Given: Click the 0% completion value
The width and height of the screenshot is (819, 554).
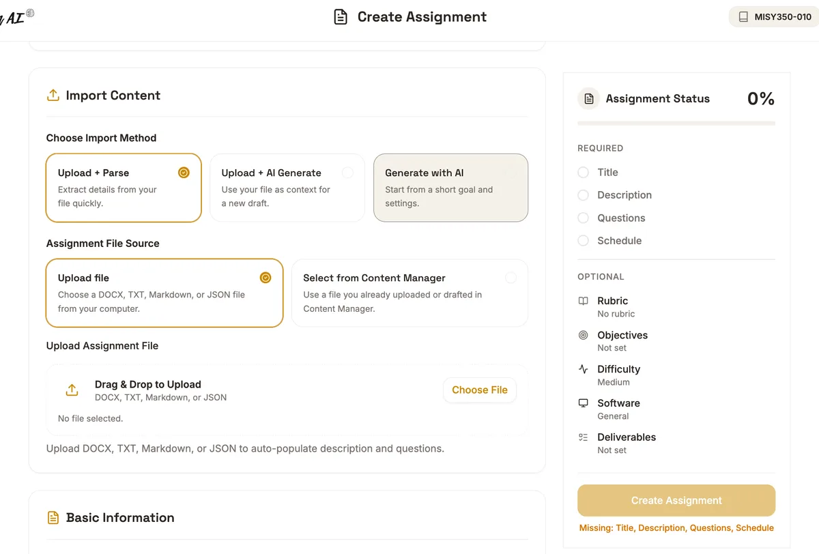Looking at the screenshot, I should pos(761,99).
